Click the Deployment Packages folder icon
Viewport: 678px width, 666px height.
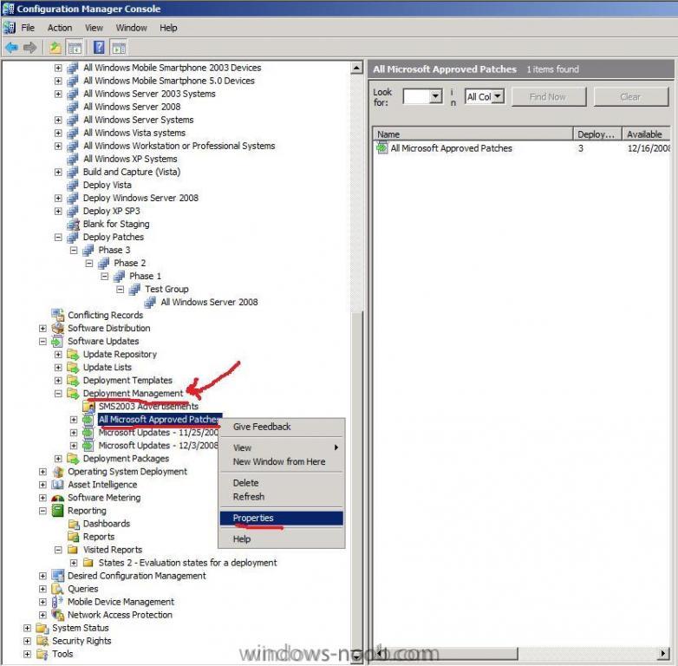click(x=73, y=459)
